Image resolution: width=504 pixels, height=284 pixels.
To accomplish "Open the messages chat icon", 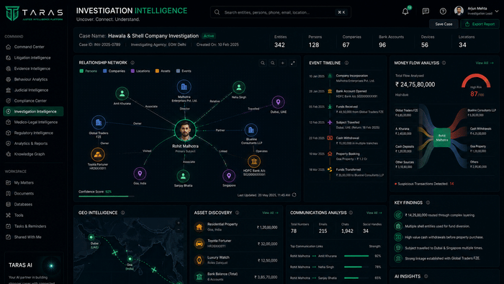I will pyautogui.click(x=426, y=12).
